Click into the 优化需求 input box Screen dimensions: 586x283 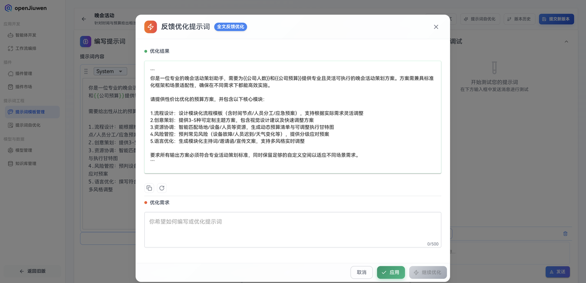tap(293, 230)
